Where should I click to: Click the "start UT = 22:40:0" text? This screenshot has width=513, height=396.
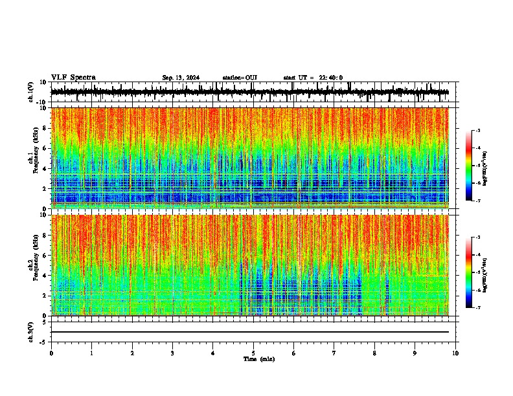pyautogui.click(x=313, y=78)
